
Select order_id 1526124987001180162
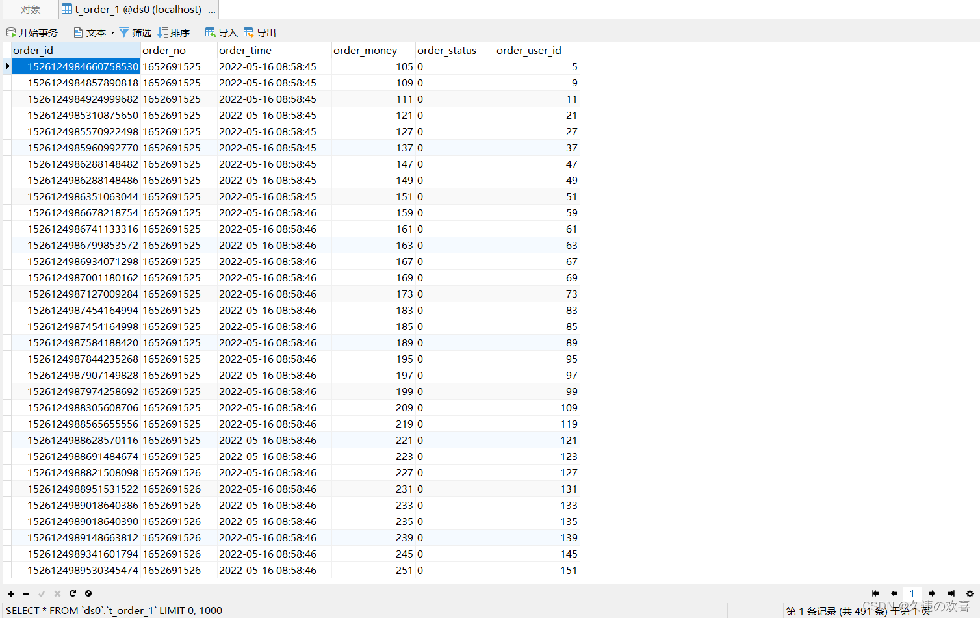pos(76,277)
